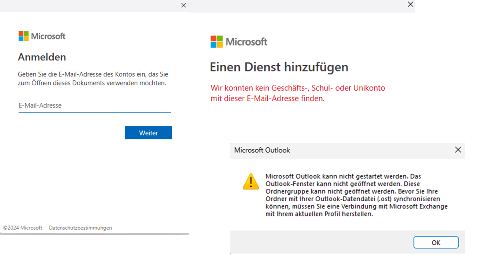Click the yellow warning triangle icon
495x278 pixels.
pos(251,182)
